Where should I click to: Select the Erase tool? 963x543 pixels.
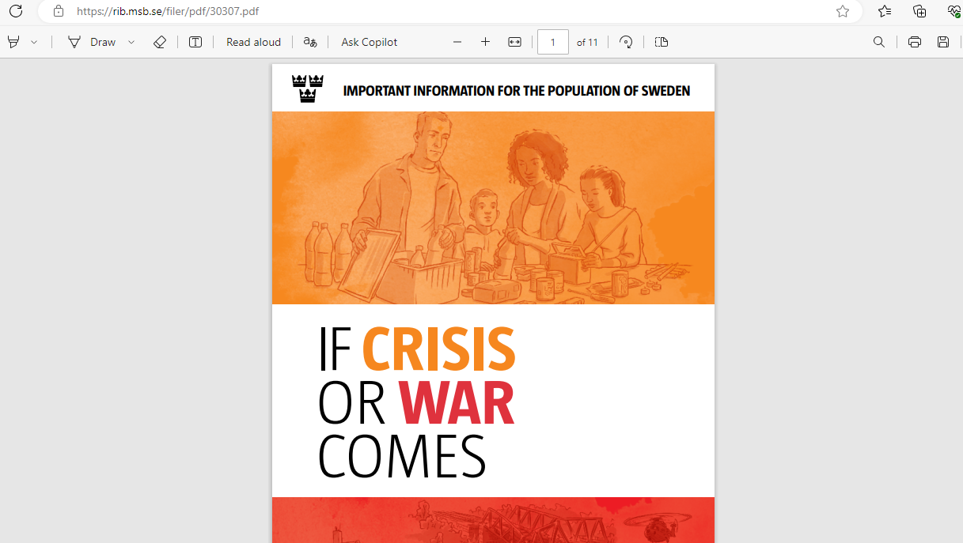point(160,42)
